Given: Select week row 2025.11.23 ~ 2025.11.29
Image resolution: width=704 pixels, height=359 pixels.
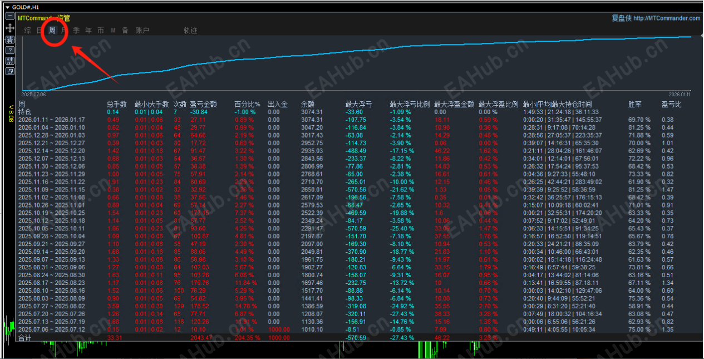Looking at the screenshot, I should tap(52, 174).
